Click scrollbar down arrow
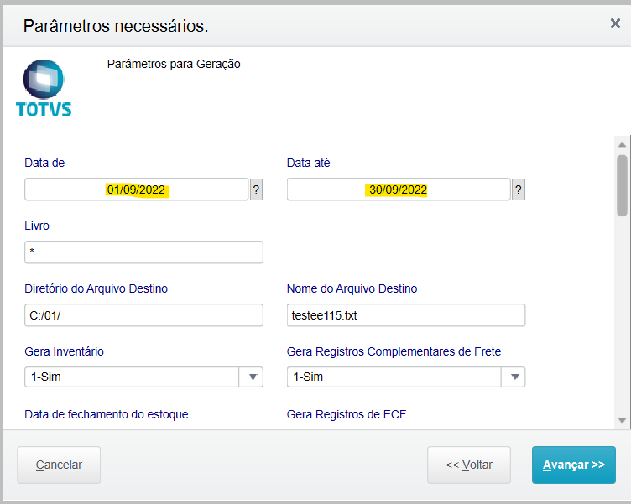 [622, 421]
